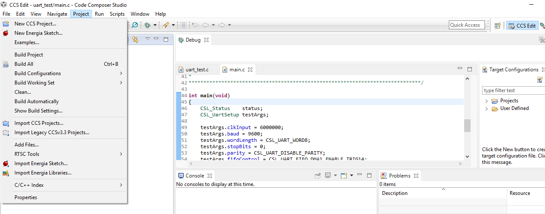The height and width of the screenshot is (214, 545).
Task: Choose New Energia Sketch... in the Project menu
Action: coord(64,33)
